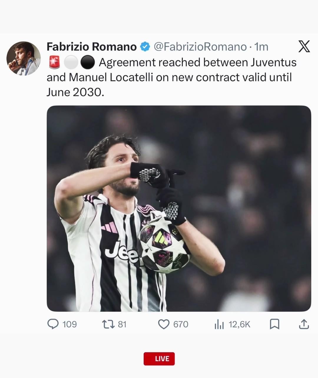The width and height of the screenshot is (318, 378).
Task: Open the view analytics bar chart icon
Action: [x=219, y=324]
